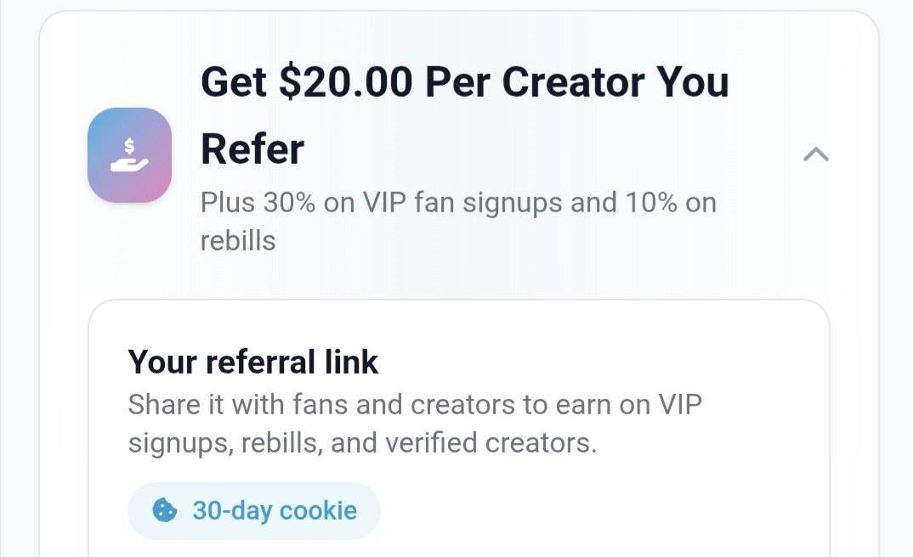This screenshot has width=913, height=557.
Task: Click the "Get $20.00 Per Creator You" heading line
Action: (x=464, y=82)
